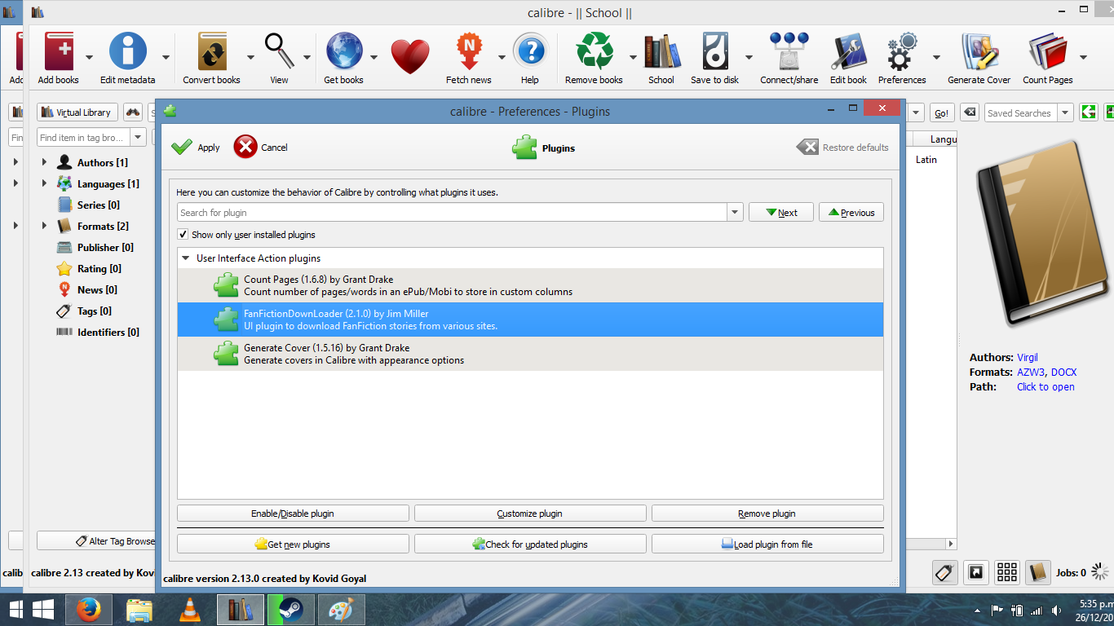
Task: Toggle the tag browser status icon
Action: click(x=944, y=572)
